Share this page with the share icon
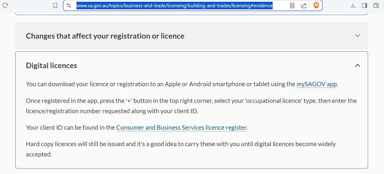This screenshot has width=384, height=174. (304, 5)
